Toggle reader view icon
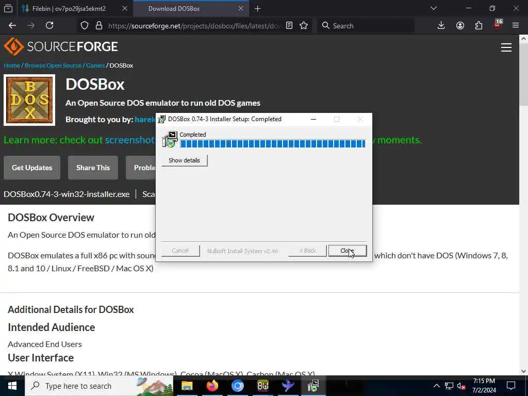This screenshot has width=528, height=396. click(289, 26)
